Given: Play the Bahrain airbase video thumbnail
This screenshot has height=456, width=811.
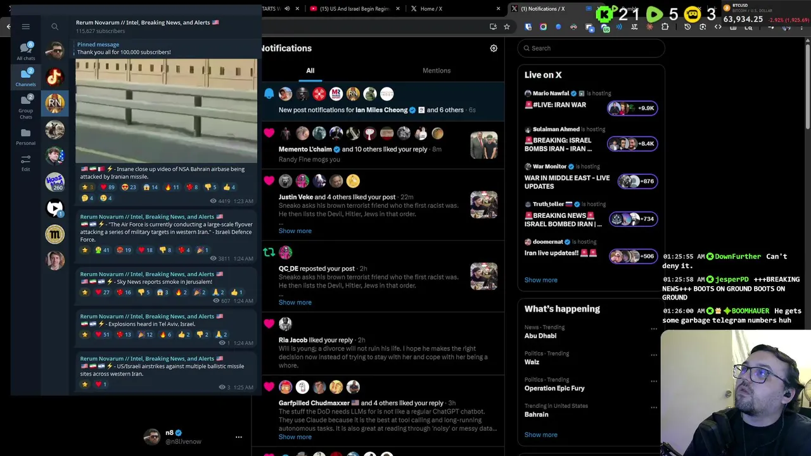Looking at the screenshot, I should pos(166,111).
